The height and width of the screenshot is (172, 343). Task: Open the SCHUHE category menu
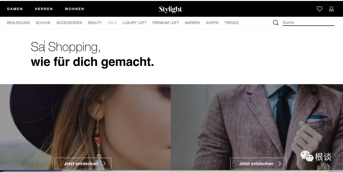(x=43, y=23)
